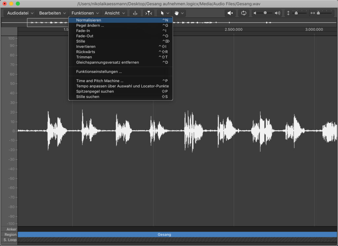Click the horizontal zoom arrows icon

pos(313,13)
